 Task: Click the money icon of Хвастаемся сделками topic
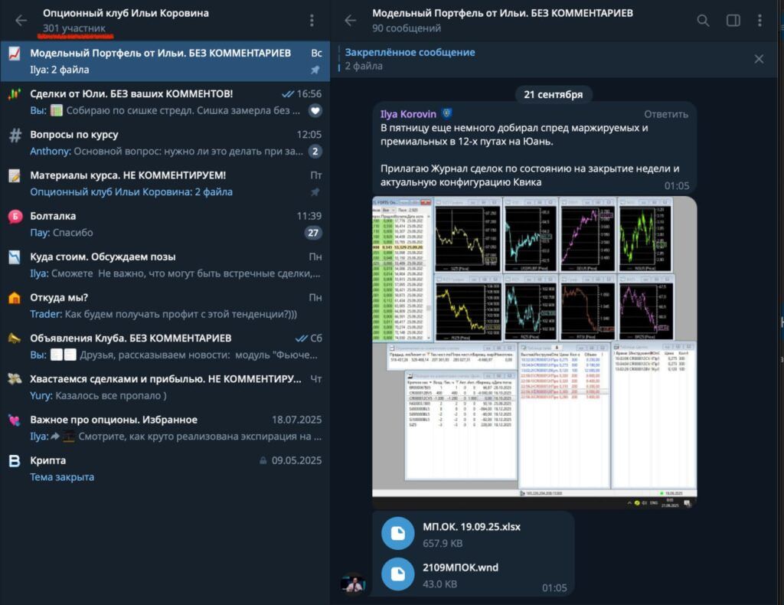pos(15,379)
